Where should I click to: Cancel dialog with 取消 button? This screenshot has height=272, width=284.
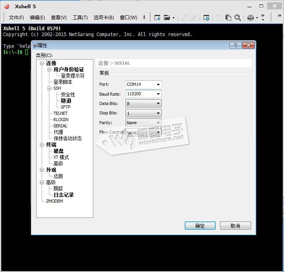(x=235, y=226)
